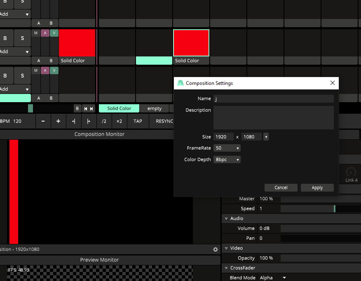The height and width of the screenshot is (281, 361).
Task: Select the empty column tab
Action: [x=155, y=108]
